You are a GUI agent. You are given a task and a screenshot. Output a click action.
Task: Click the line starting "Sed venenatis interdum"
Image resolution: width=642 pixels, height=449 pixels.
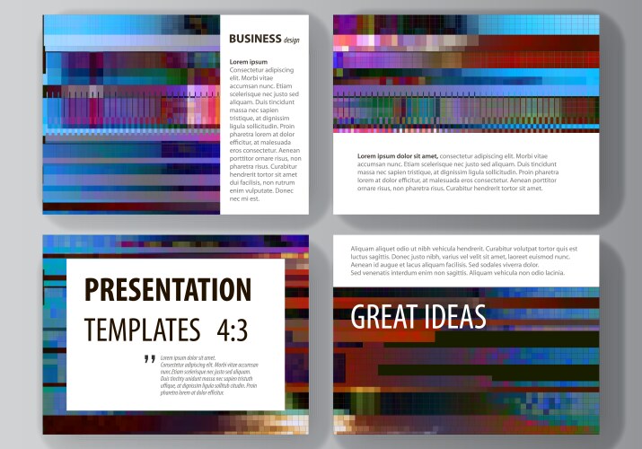pos(456,272)
